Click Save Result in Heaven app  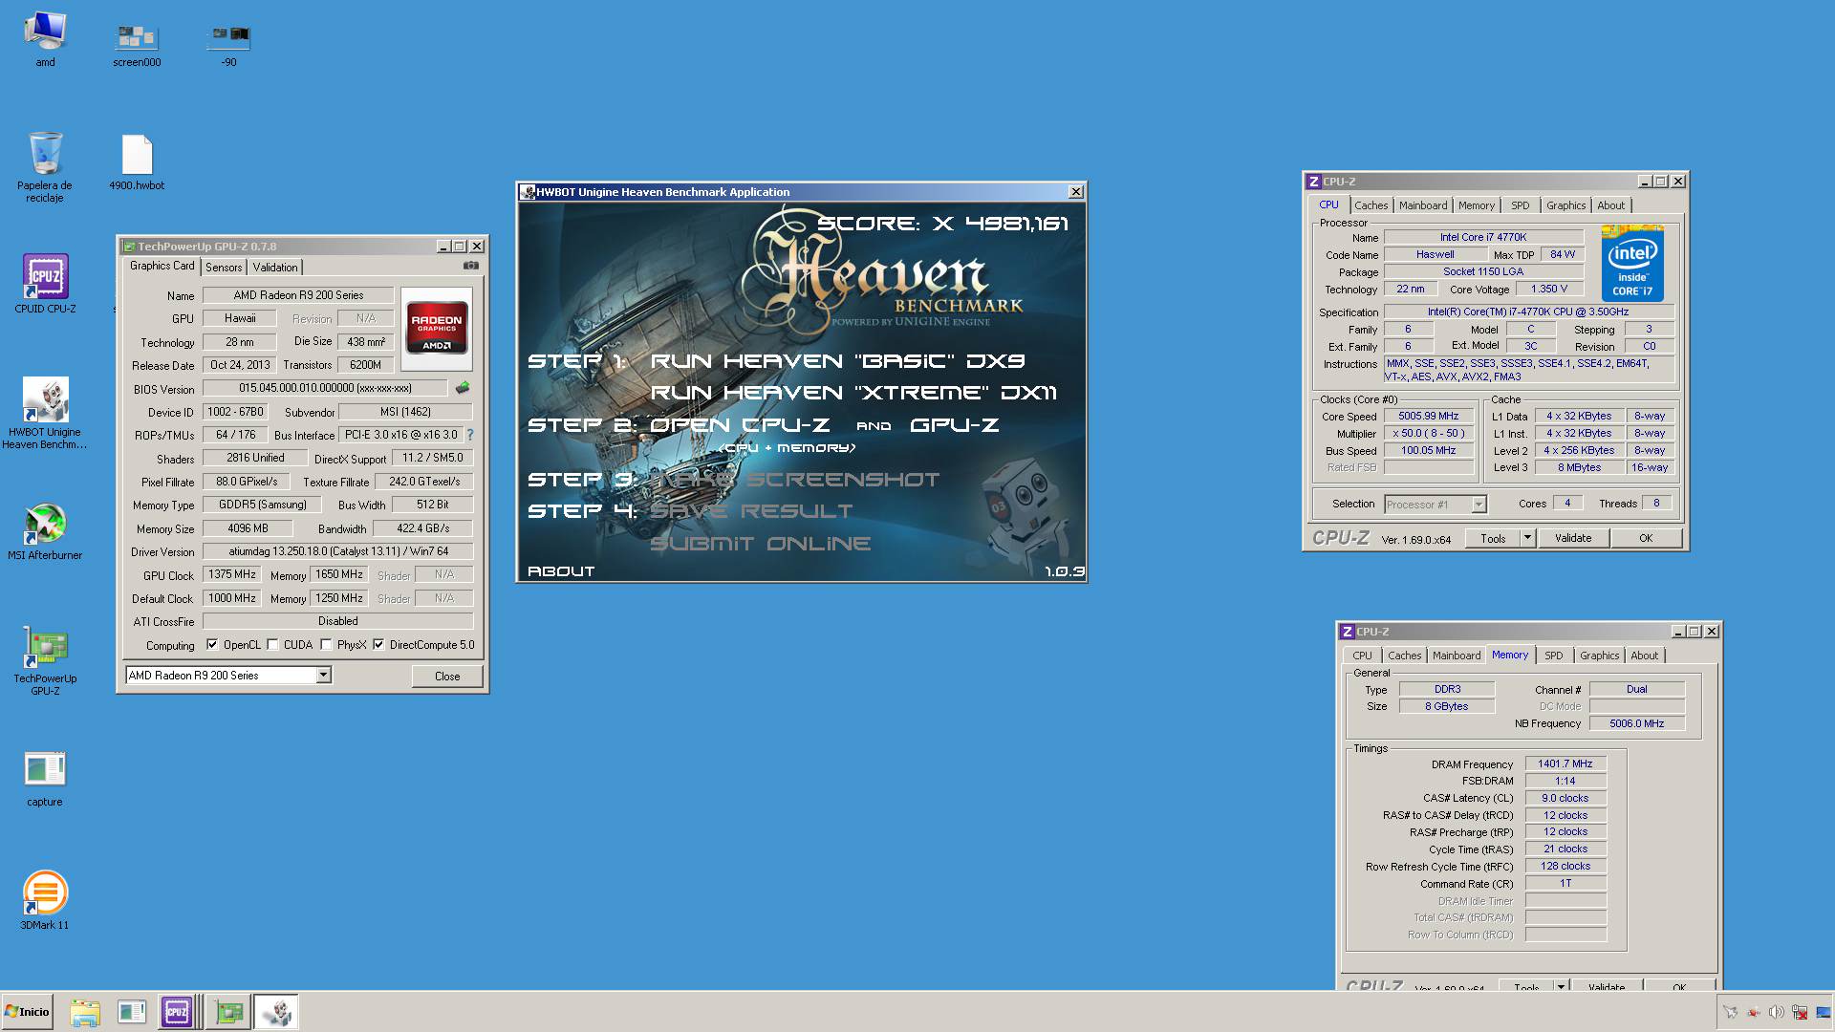click(751, 511)
